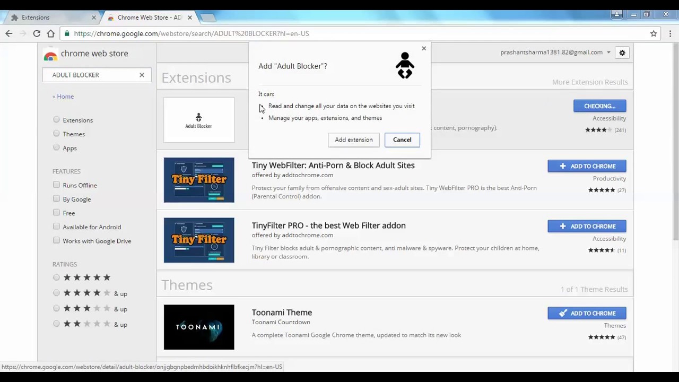Clear the ADULT BLOCKER search text

[x=142, y=75]
